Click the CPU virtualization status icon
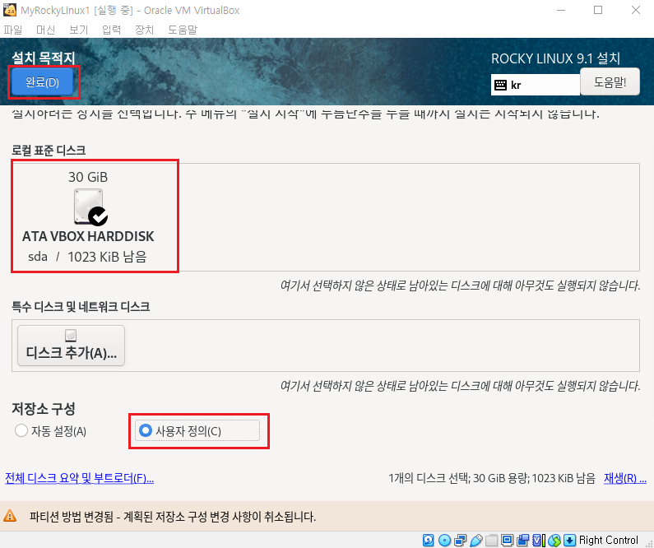654x548 pixels. click(x=539, y=540)
